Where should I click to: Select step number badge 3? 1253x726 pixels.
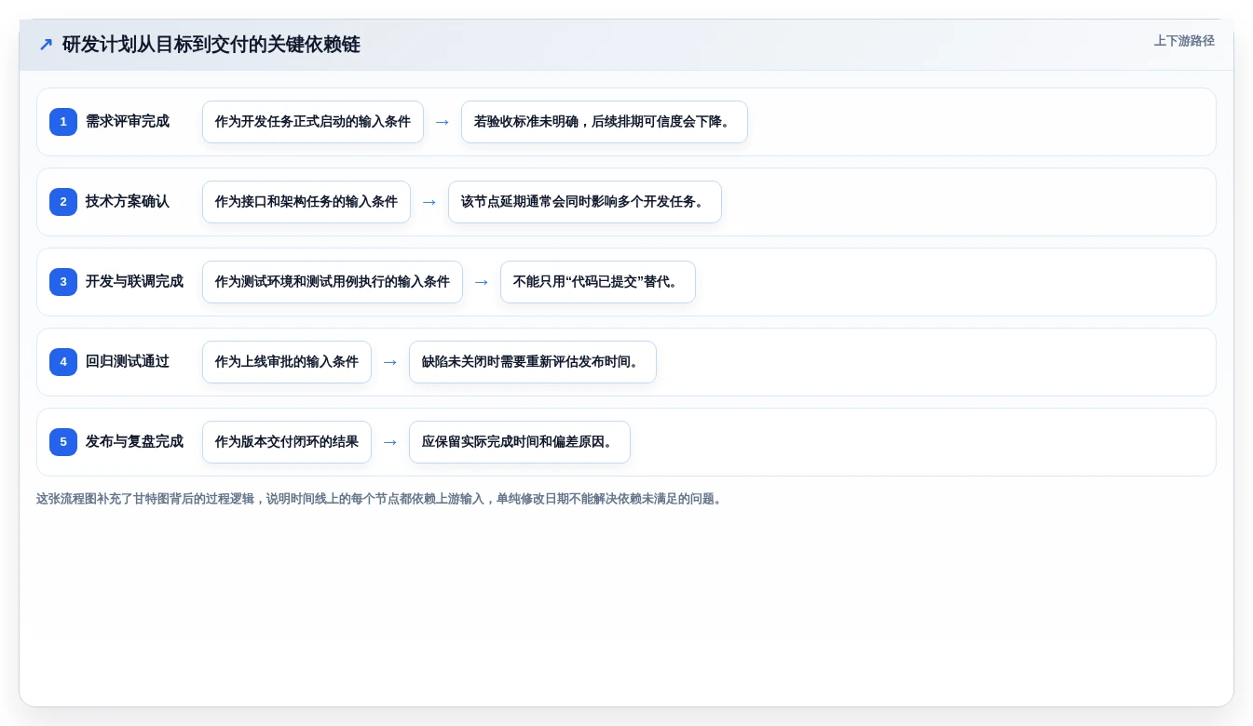[x=63, y=282]
